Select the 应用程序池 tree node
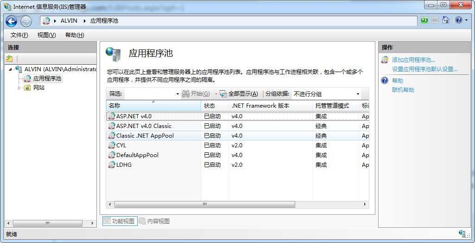This screenshot has height=243, width=475. click(47, 79)
